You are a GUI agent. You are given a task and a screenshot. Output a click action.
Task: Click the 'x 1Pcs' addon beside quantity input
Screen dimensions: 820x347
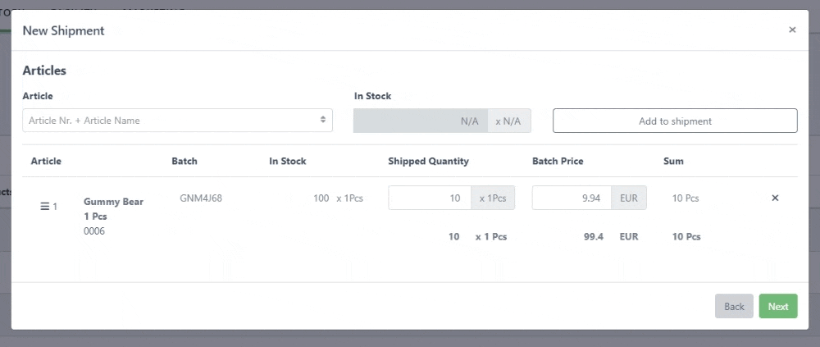pyautogui.click(x=492, y=198)
